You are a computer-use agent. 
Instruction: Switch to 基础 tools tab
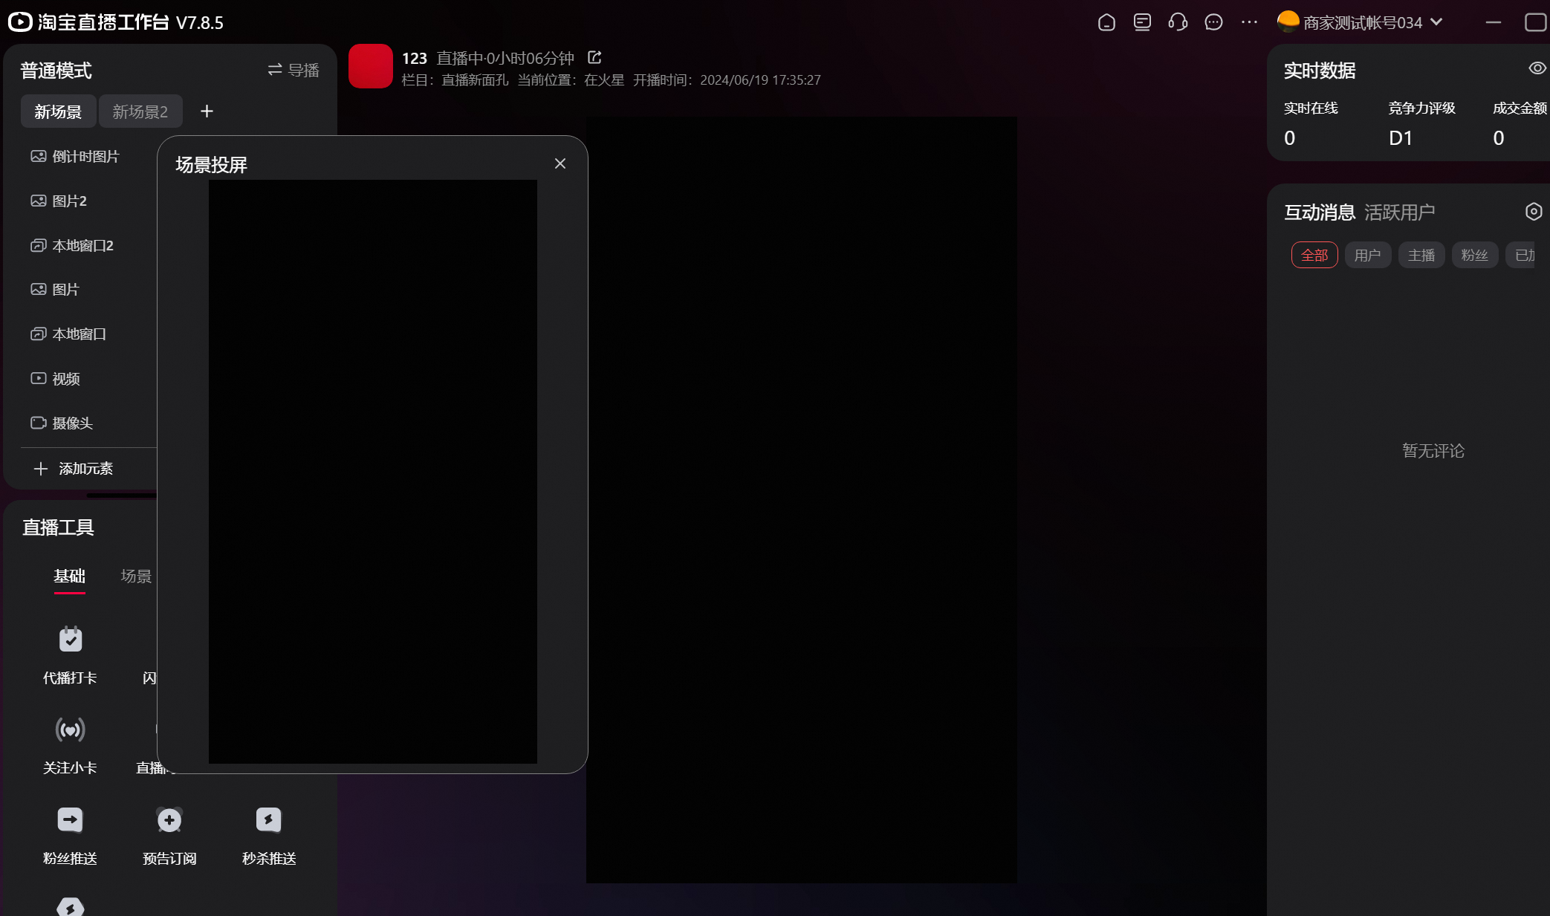[70, 576]
